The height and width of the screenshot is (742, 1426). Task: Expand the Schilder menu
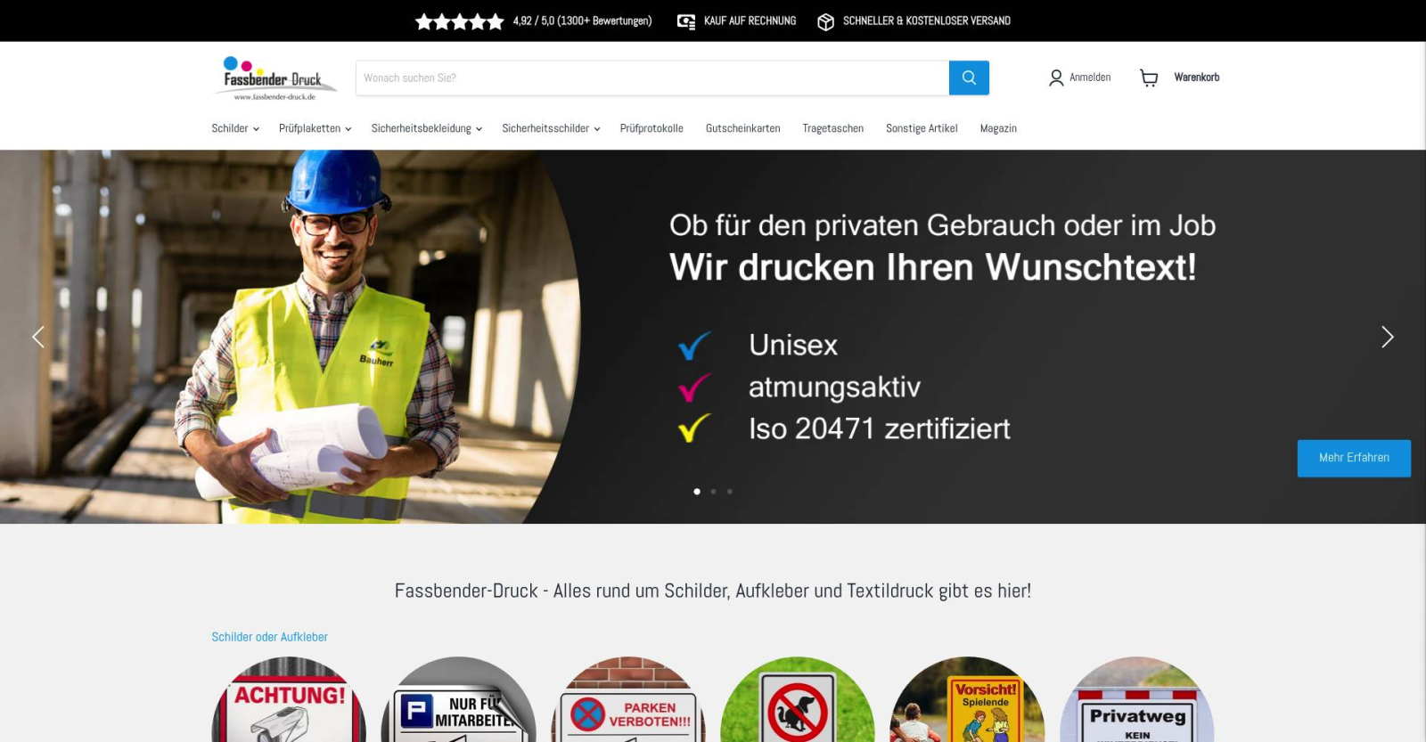click(235, 128)
